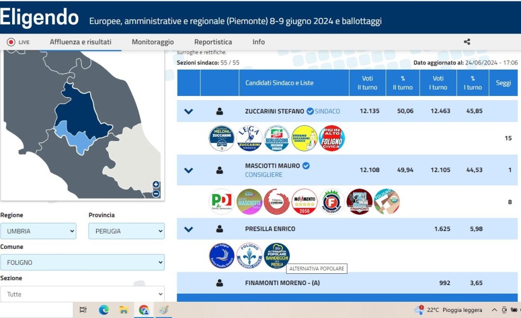
Task: Click the Eligendo site title
Action: (x=40, y=18)
